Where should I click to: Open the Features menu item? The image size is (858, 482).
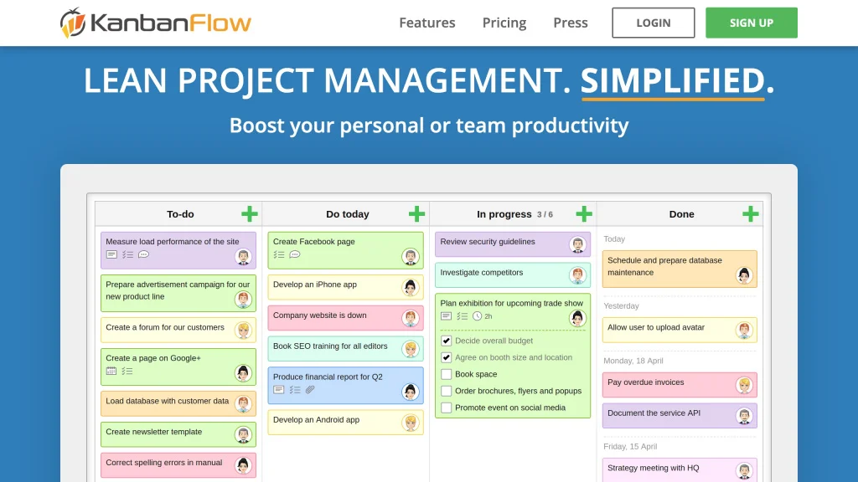pyautogui.click(x=427, y=23)
